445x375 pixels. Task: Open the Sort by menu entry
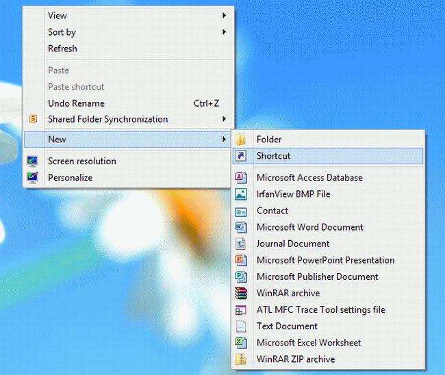pos(129,32)
